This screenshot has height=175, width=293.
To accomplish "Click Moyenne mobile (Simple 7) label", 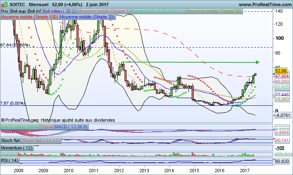I will click(x=104, y=11).
